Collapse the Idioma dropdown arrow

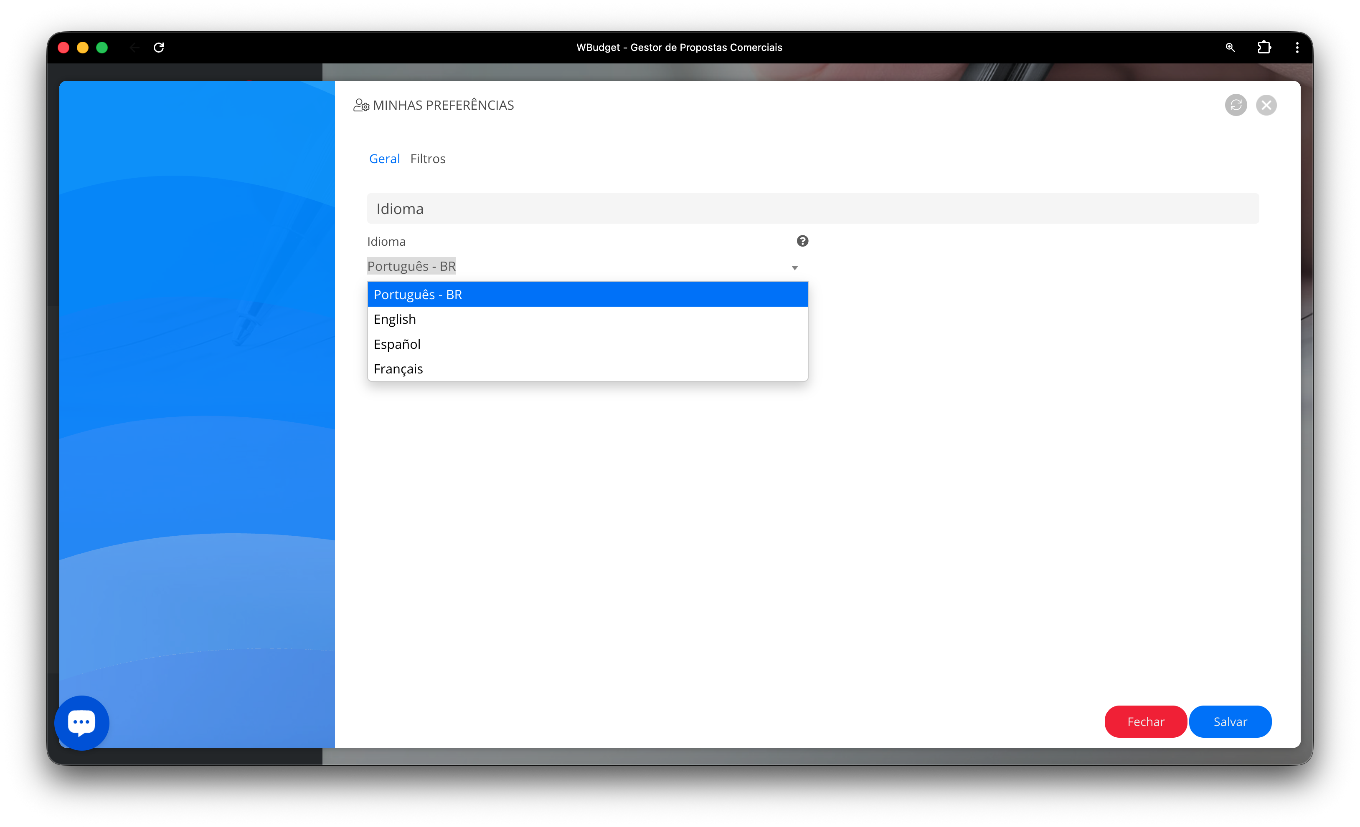pyautogui.click(x=794, y=267)
